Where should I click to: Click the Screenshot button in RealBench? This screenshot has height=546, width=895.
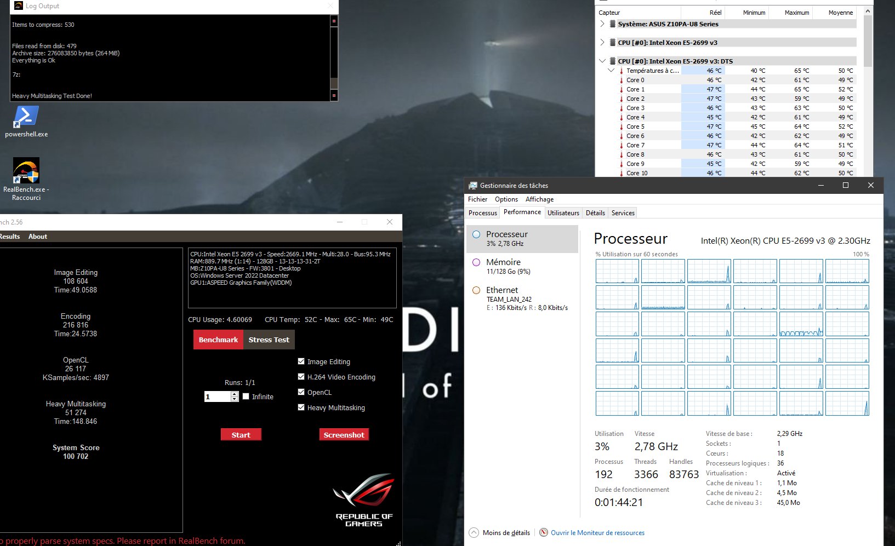(344, 435)
